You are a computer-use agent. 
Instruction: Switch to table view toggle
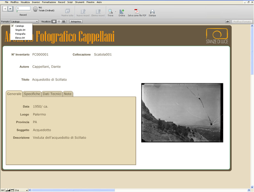[64, 21]
